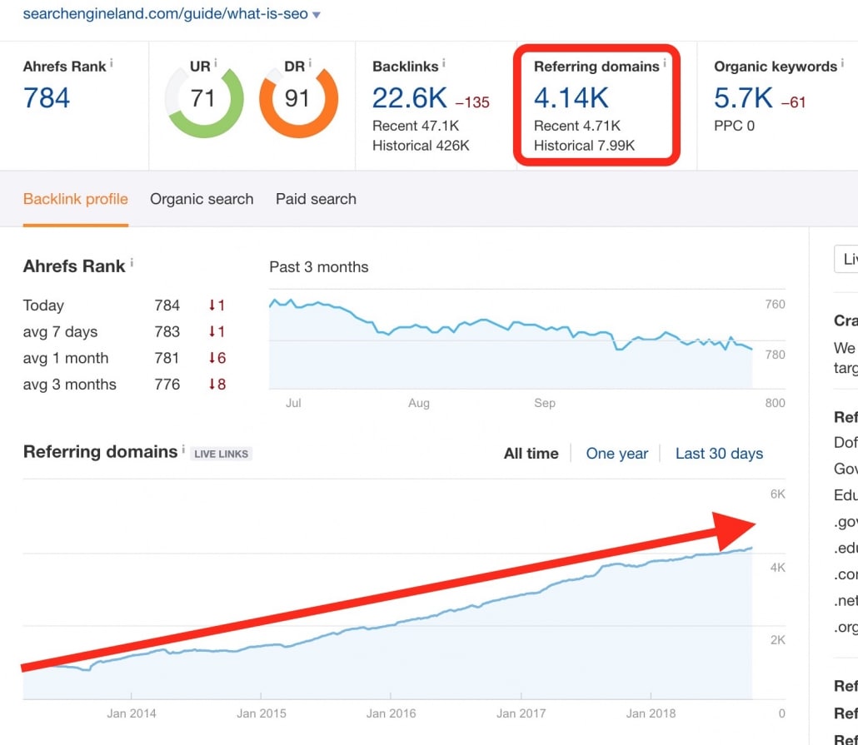
Task: Click the info icon beside Organic keywords
Action: [x=843, y=63]
